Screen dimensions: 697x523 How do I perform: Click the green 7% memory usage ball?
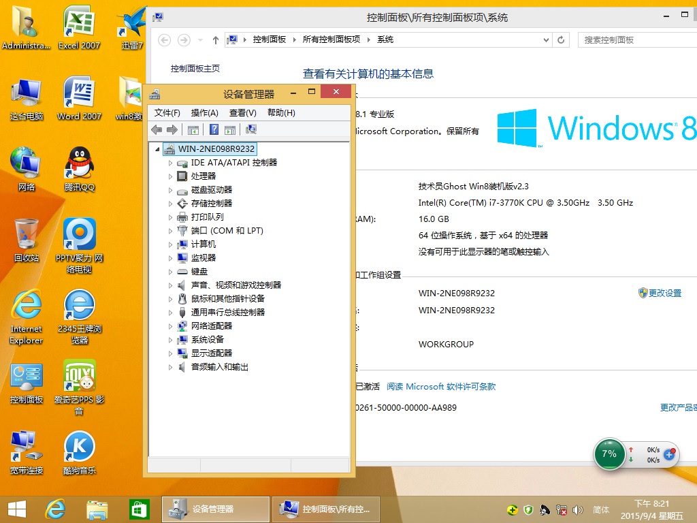pyautogui.click(x=609, y=454)
